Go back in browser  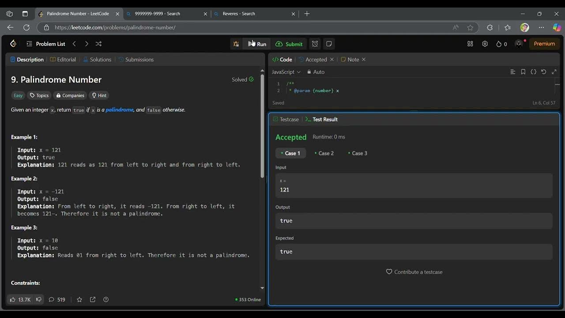coord(10,27)
